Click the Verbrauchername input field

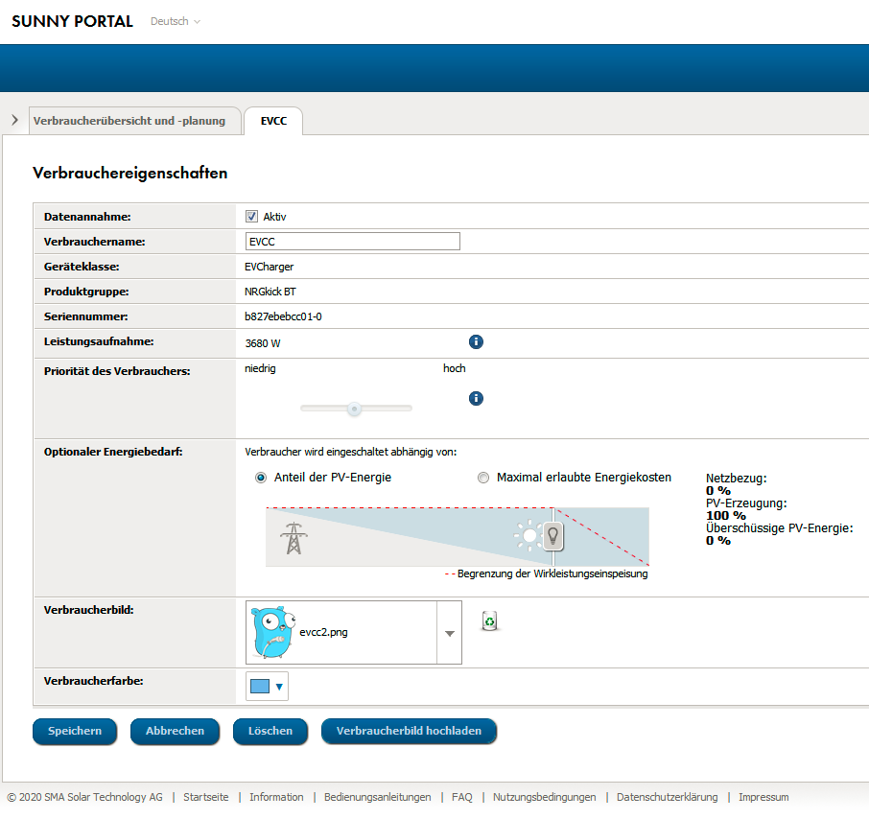pos(352,241)
